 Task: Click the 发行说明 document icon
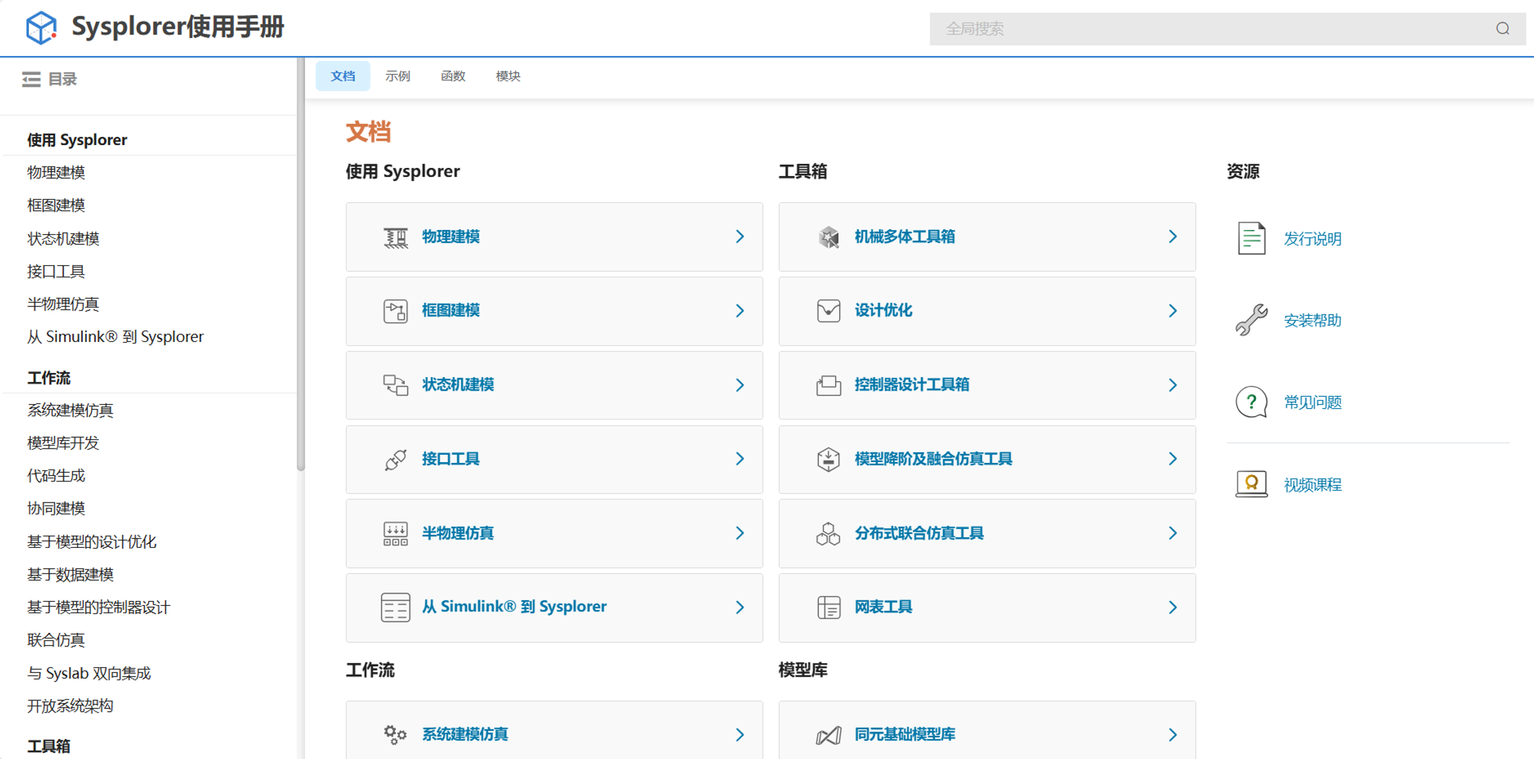pyautogui.click(x=1251, y=238)
